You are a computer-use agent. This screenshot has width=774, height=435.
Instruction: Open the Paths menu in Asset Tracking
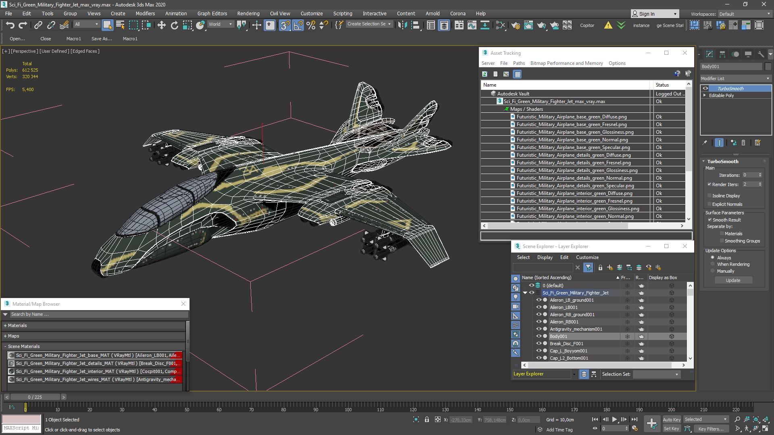[x=518, y=63]
